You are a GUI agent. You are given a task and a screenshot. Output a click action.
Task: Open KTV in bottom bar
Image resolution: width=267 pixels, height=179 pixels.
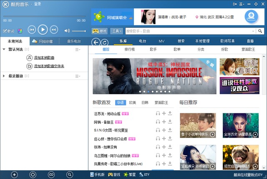coord(144,174)
